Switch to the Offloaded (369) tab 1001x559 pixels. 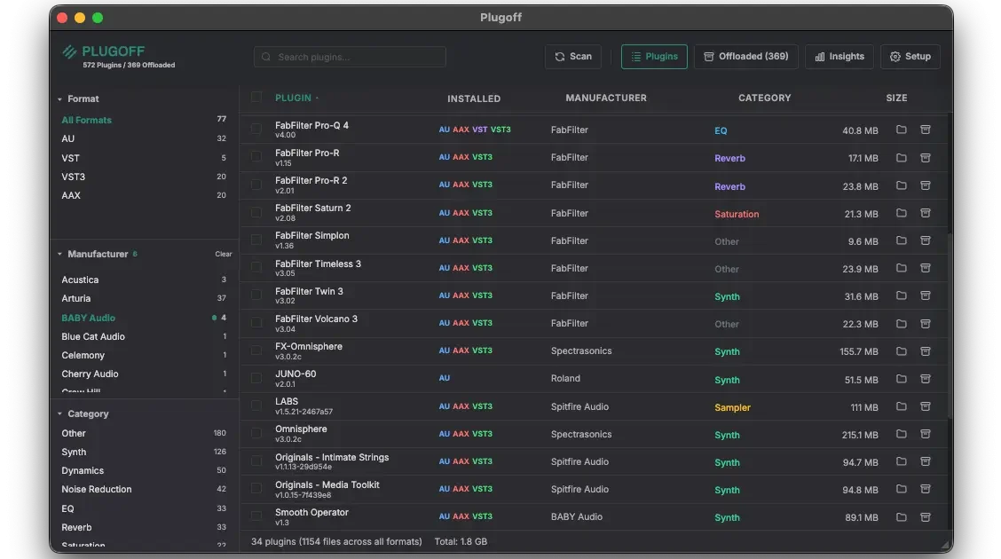coord(746,56)
